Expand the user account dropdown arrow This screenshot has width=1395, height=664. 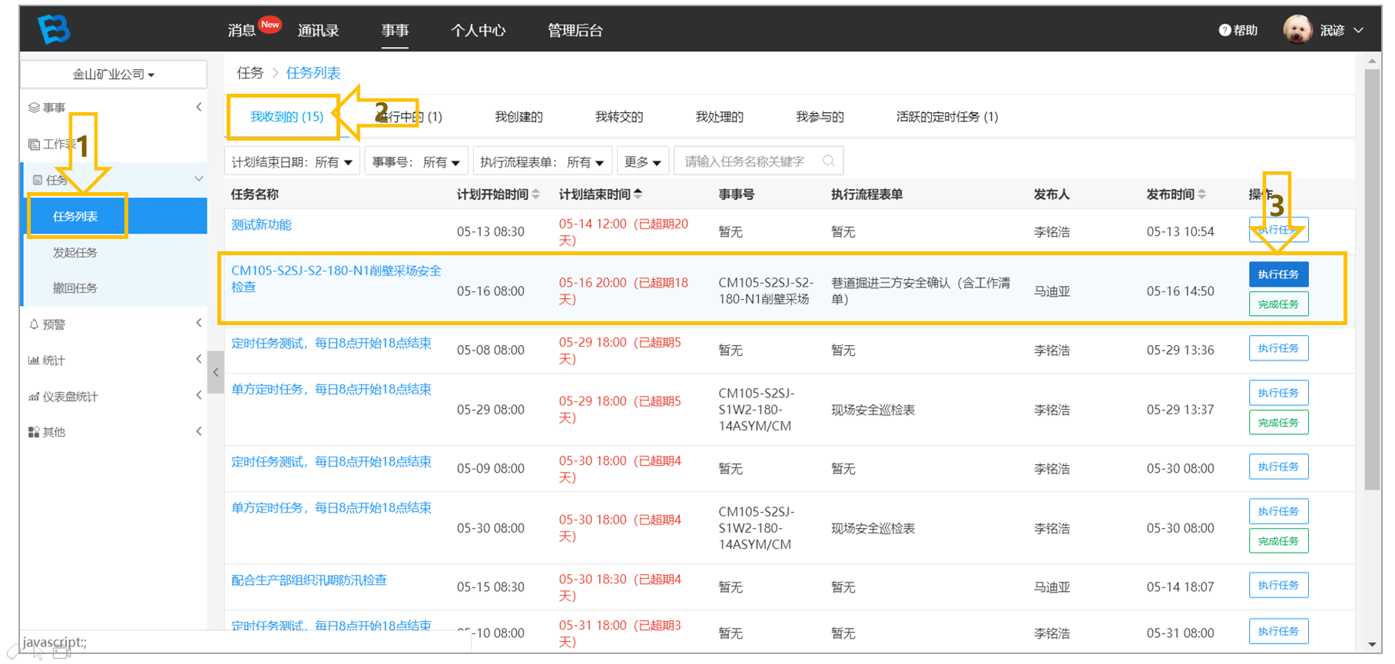(x=1358, y=30)
